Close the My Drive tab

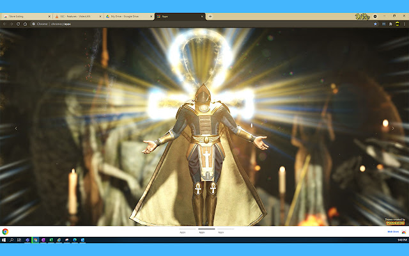click(151, 16)
